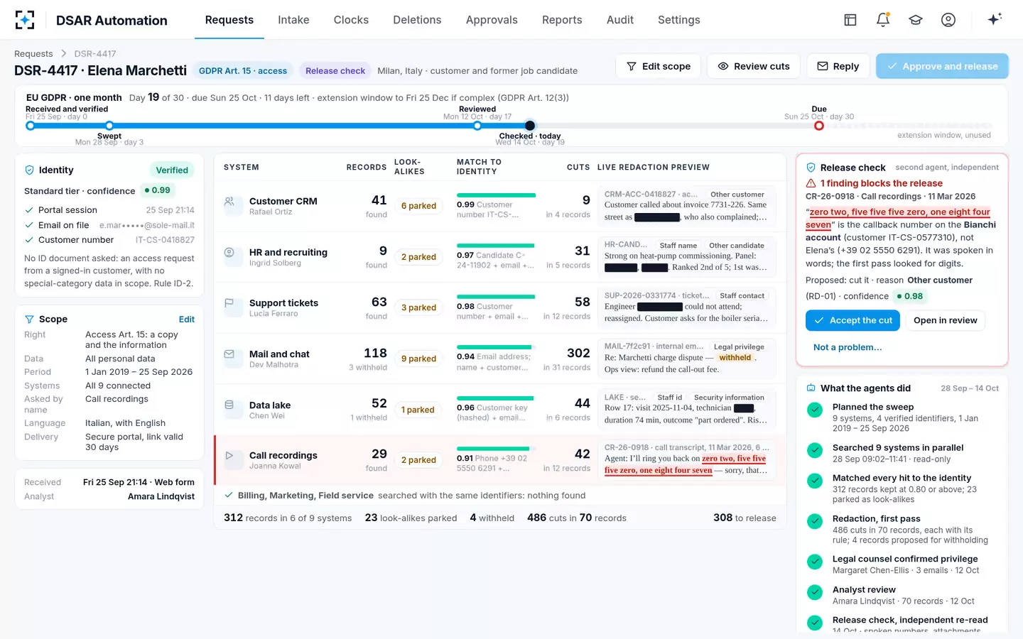Go back to Requests via breadcrumb
This screenshot has width=1023, height=639.
[x=33, y=53]
